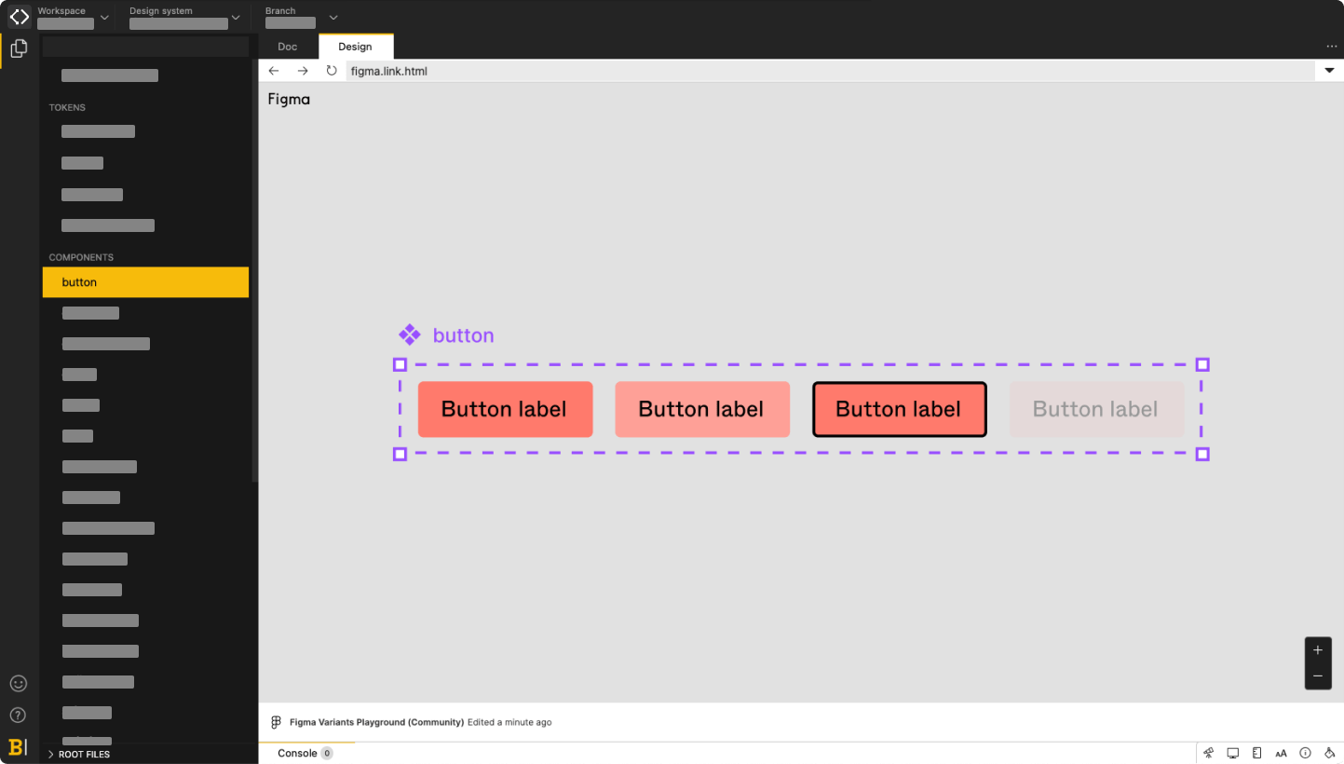Open the ruler measurement icon in the bottom toolbar
1344x764 pixels.
(1256, 753)
